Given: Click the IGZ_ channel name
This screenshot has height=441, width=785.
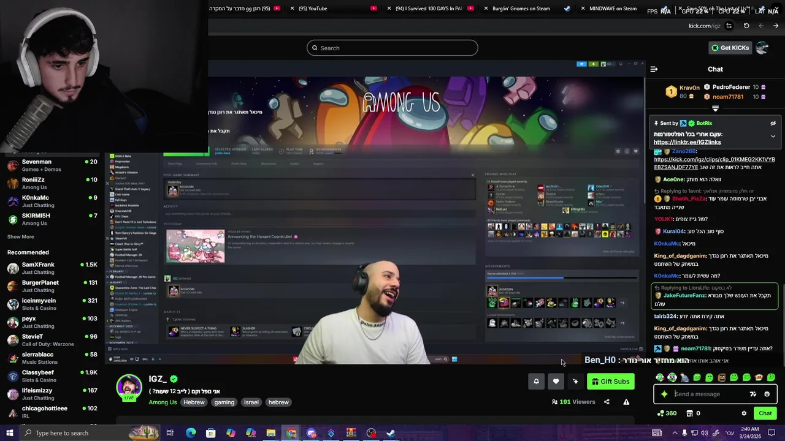Looking at the screenshot, I should pos(158,379).
